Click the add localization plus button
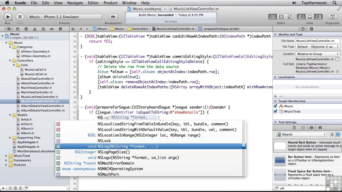This screenshot has height=192, width=342. (x=275, y=96)
